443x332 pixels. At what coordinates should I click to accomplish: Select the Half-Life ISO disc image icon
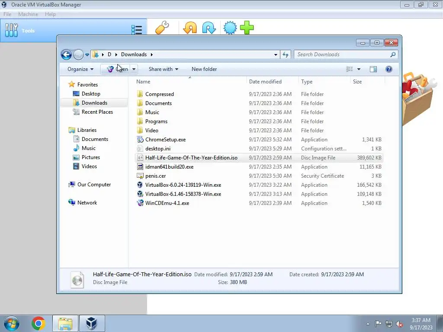coord(140,158)
